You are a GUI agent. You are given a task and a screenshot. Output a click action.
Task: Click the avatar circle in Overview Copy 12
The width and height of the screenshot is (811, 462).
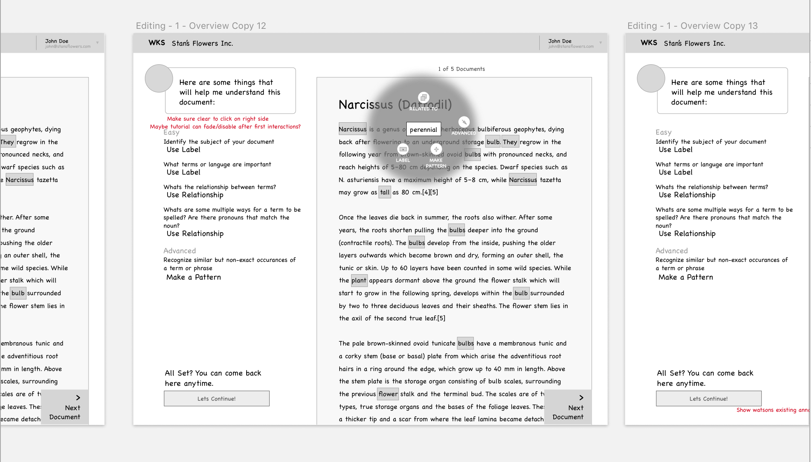pos(159,78)
